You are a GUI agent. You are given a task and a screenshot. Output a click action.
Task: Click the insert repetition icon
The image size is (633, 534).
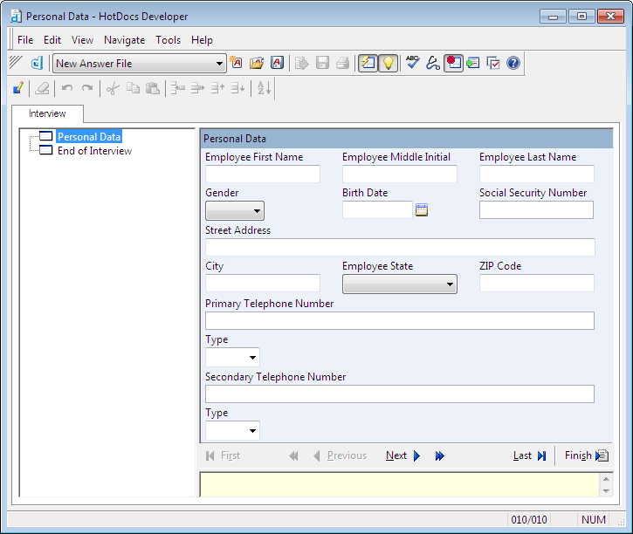177,88
